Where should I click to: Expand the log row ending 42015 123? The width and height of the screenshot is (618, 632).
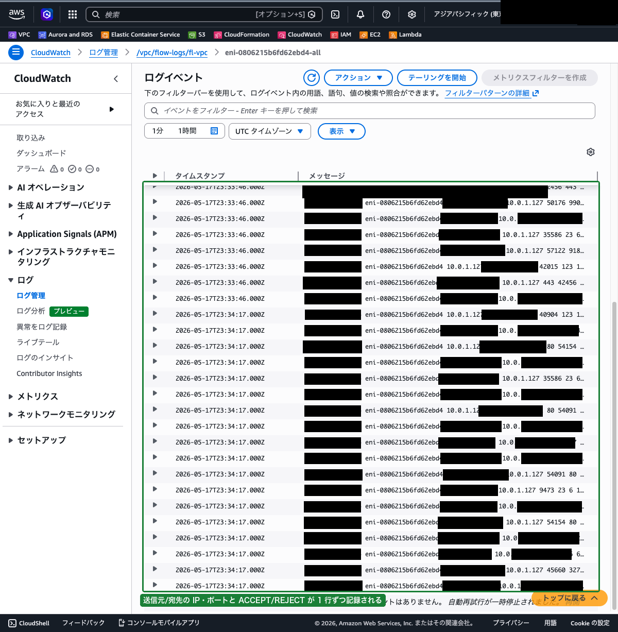155,266
